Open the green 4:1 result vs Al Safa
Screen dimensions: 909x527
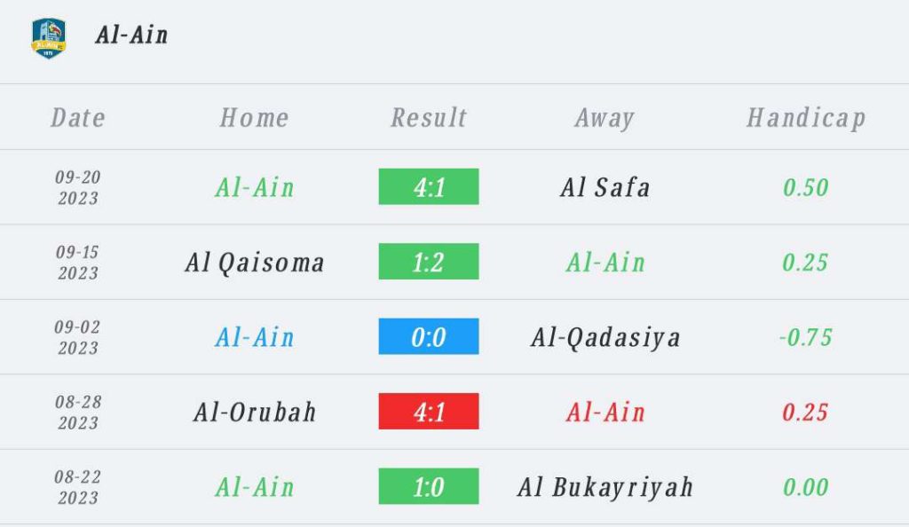[x=429, y=187]
